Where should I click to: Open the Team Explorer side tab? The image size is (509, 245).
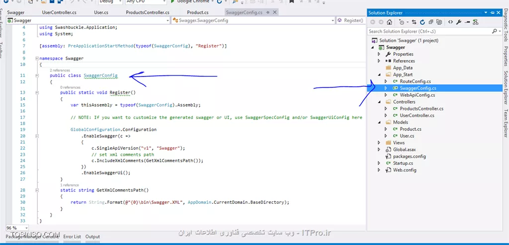pyautogui.click(x=506, y=123)
